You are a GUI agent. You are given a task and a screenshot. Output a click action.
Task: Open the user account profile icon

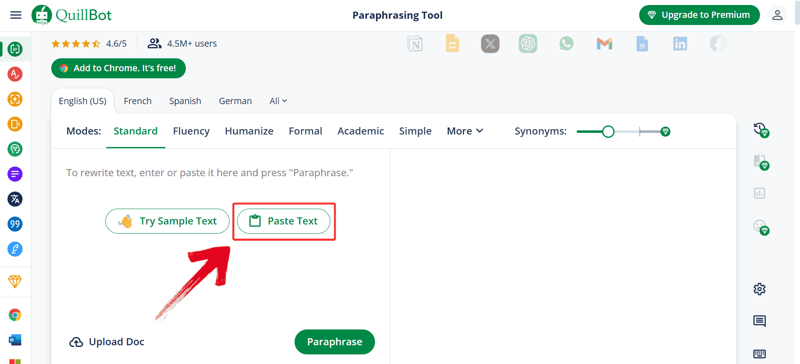pos(777,15)
